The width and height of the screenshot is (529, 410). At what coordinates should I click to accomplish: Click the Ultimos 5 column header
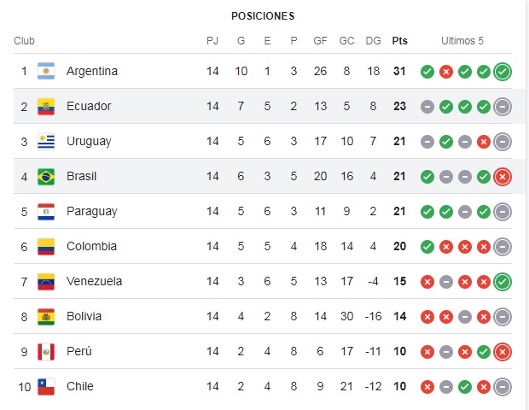[x=462, y=41]
